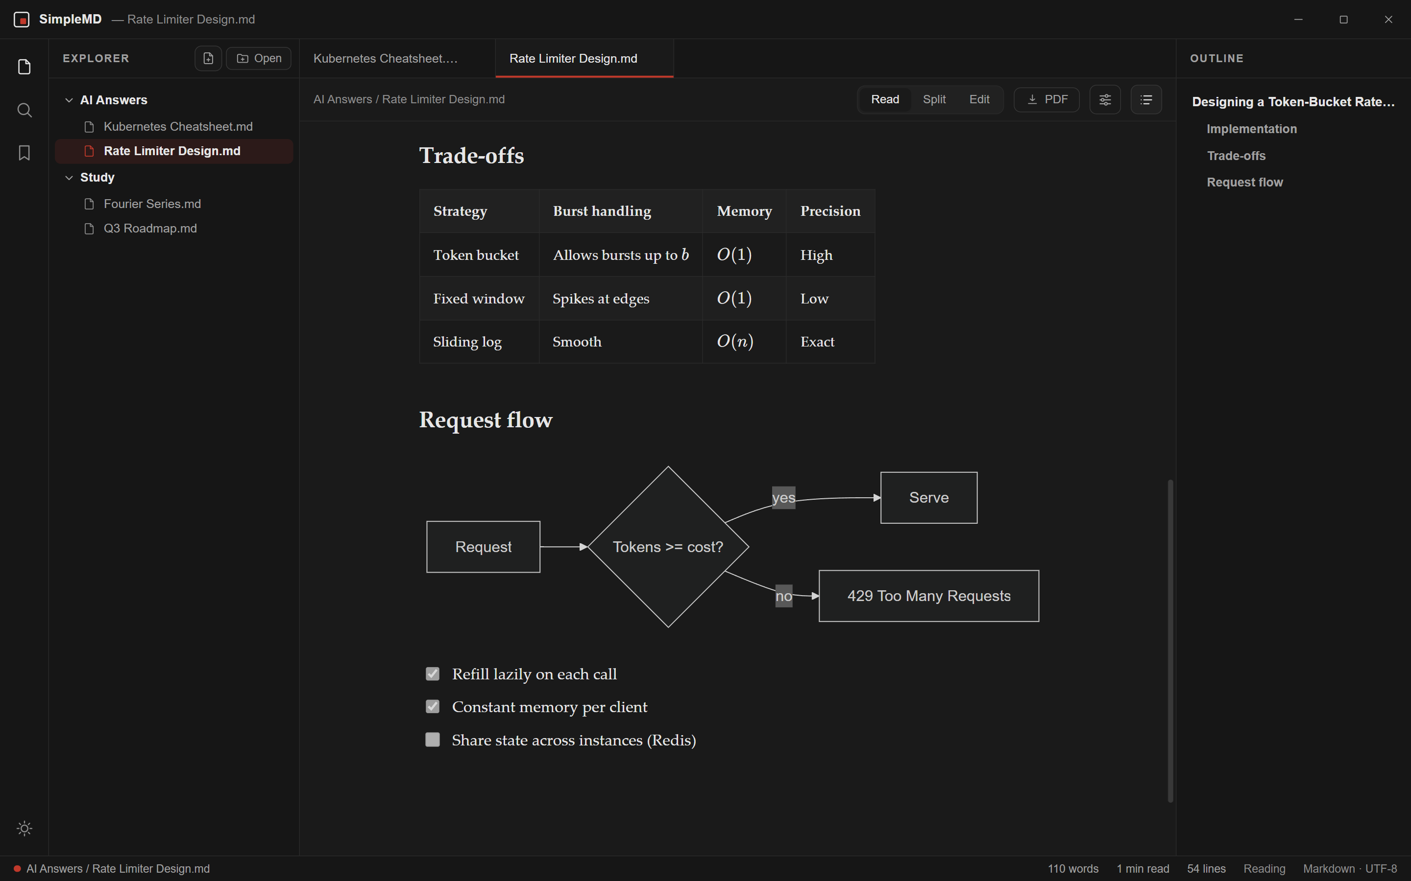This screenshot has width=1411, height=881.
Task: Click the SimpleMD app logo icon
Action: [22, 19]
